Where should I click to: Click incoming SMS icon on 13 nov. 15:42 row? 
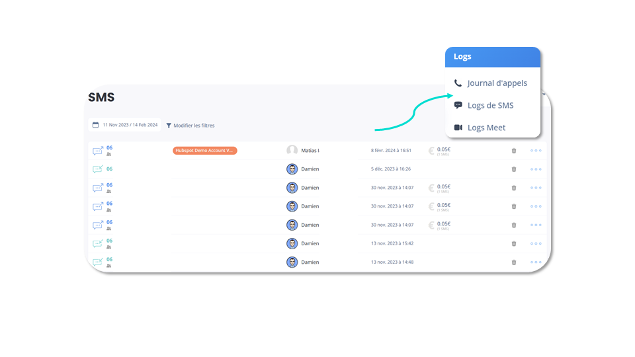(x=98, y=244)
